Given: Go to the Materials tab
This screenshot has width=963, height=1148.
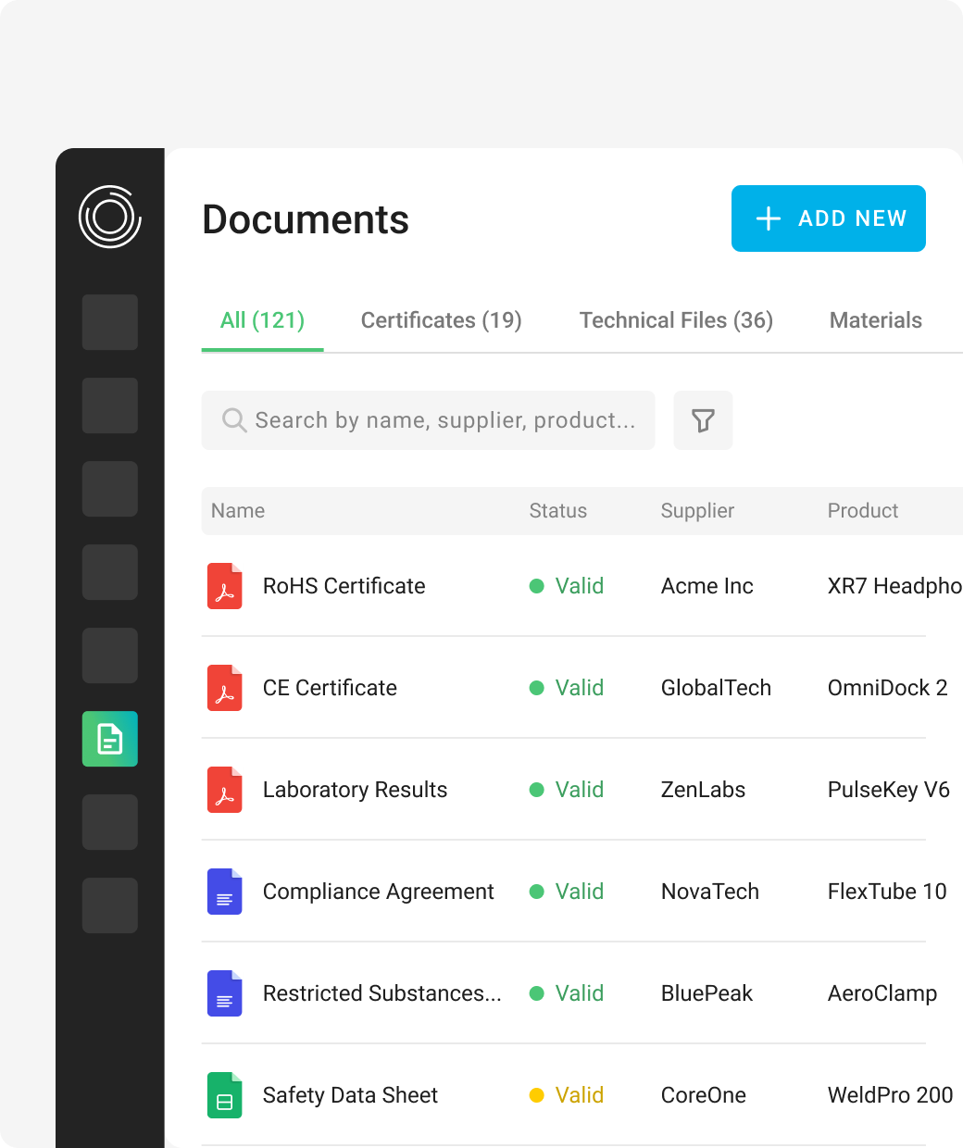Looking at the screenshot, I should tap(875, 320).
